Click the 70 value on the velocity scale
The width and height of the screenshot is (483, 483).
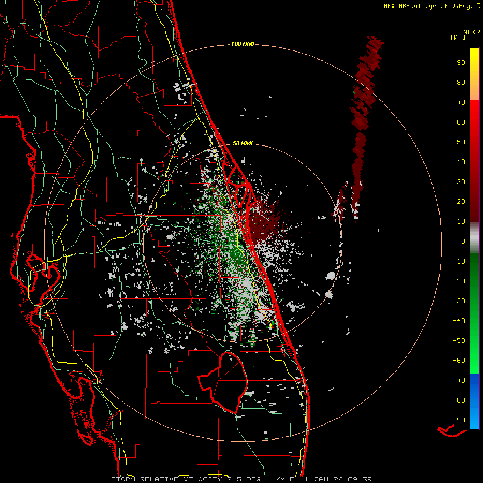coord(461,103)
